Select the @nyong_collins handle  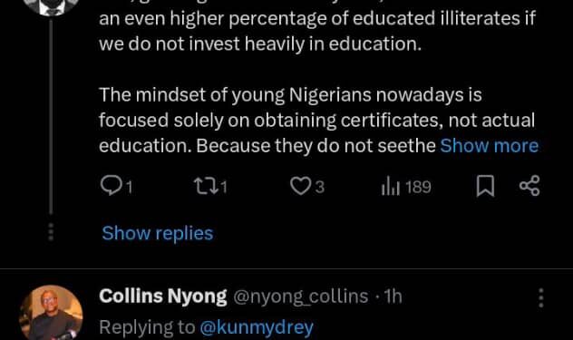(300, 296)
